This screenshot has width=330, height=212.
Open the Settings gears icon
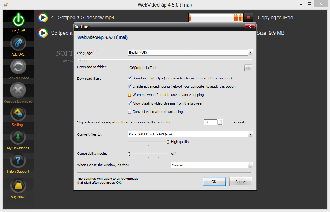[x=18, y=114]
